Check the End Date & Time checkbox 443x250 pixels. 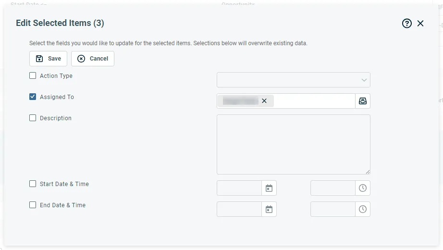(x=33, y=205)
